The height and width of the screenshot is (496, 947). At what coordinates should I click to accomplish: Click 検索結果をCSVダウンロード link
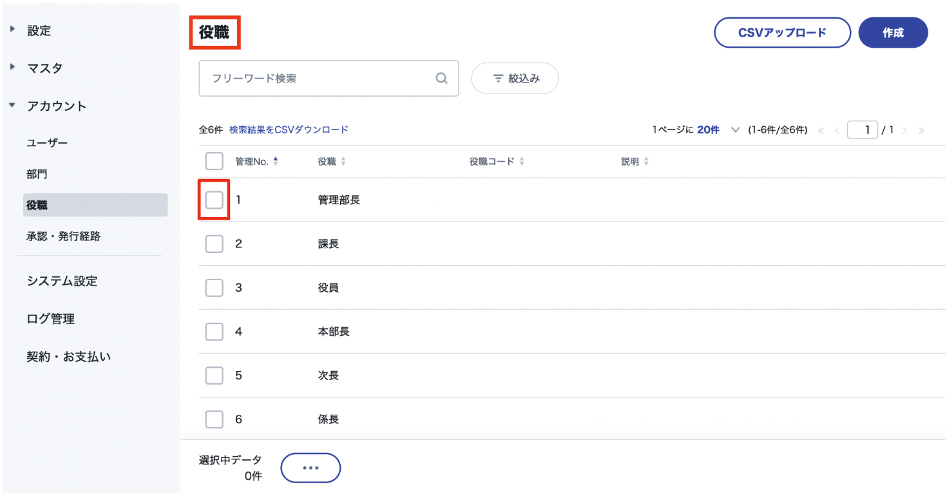(x=289, y=129)
